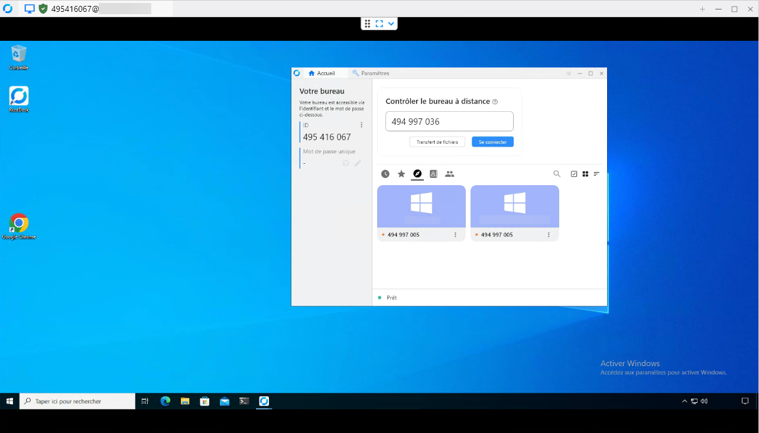Open the sort options for peers
This screenshot has height=433, width=759.
coord(596,174)
